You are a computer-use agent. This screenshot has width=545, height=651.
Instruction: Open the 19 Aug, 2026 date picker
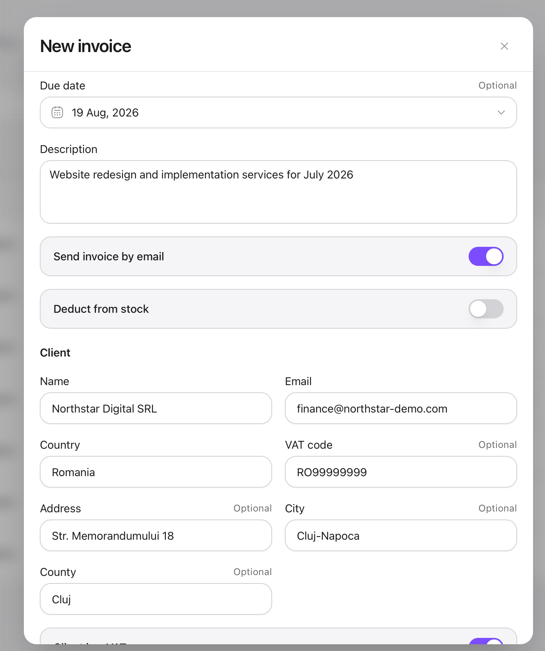pyautogui.click(x=278, y=112)
